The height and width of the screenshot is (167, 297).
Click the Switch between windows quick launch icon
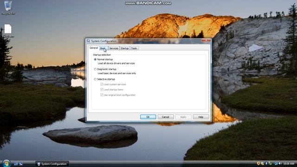pos(20,164)
